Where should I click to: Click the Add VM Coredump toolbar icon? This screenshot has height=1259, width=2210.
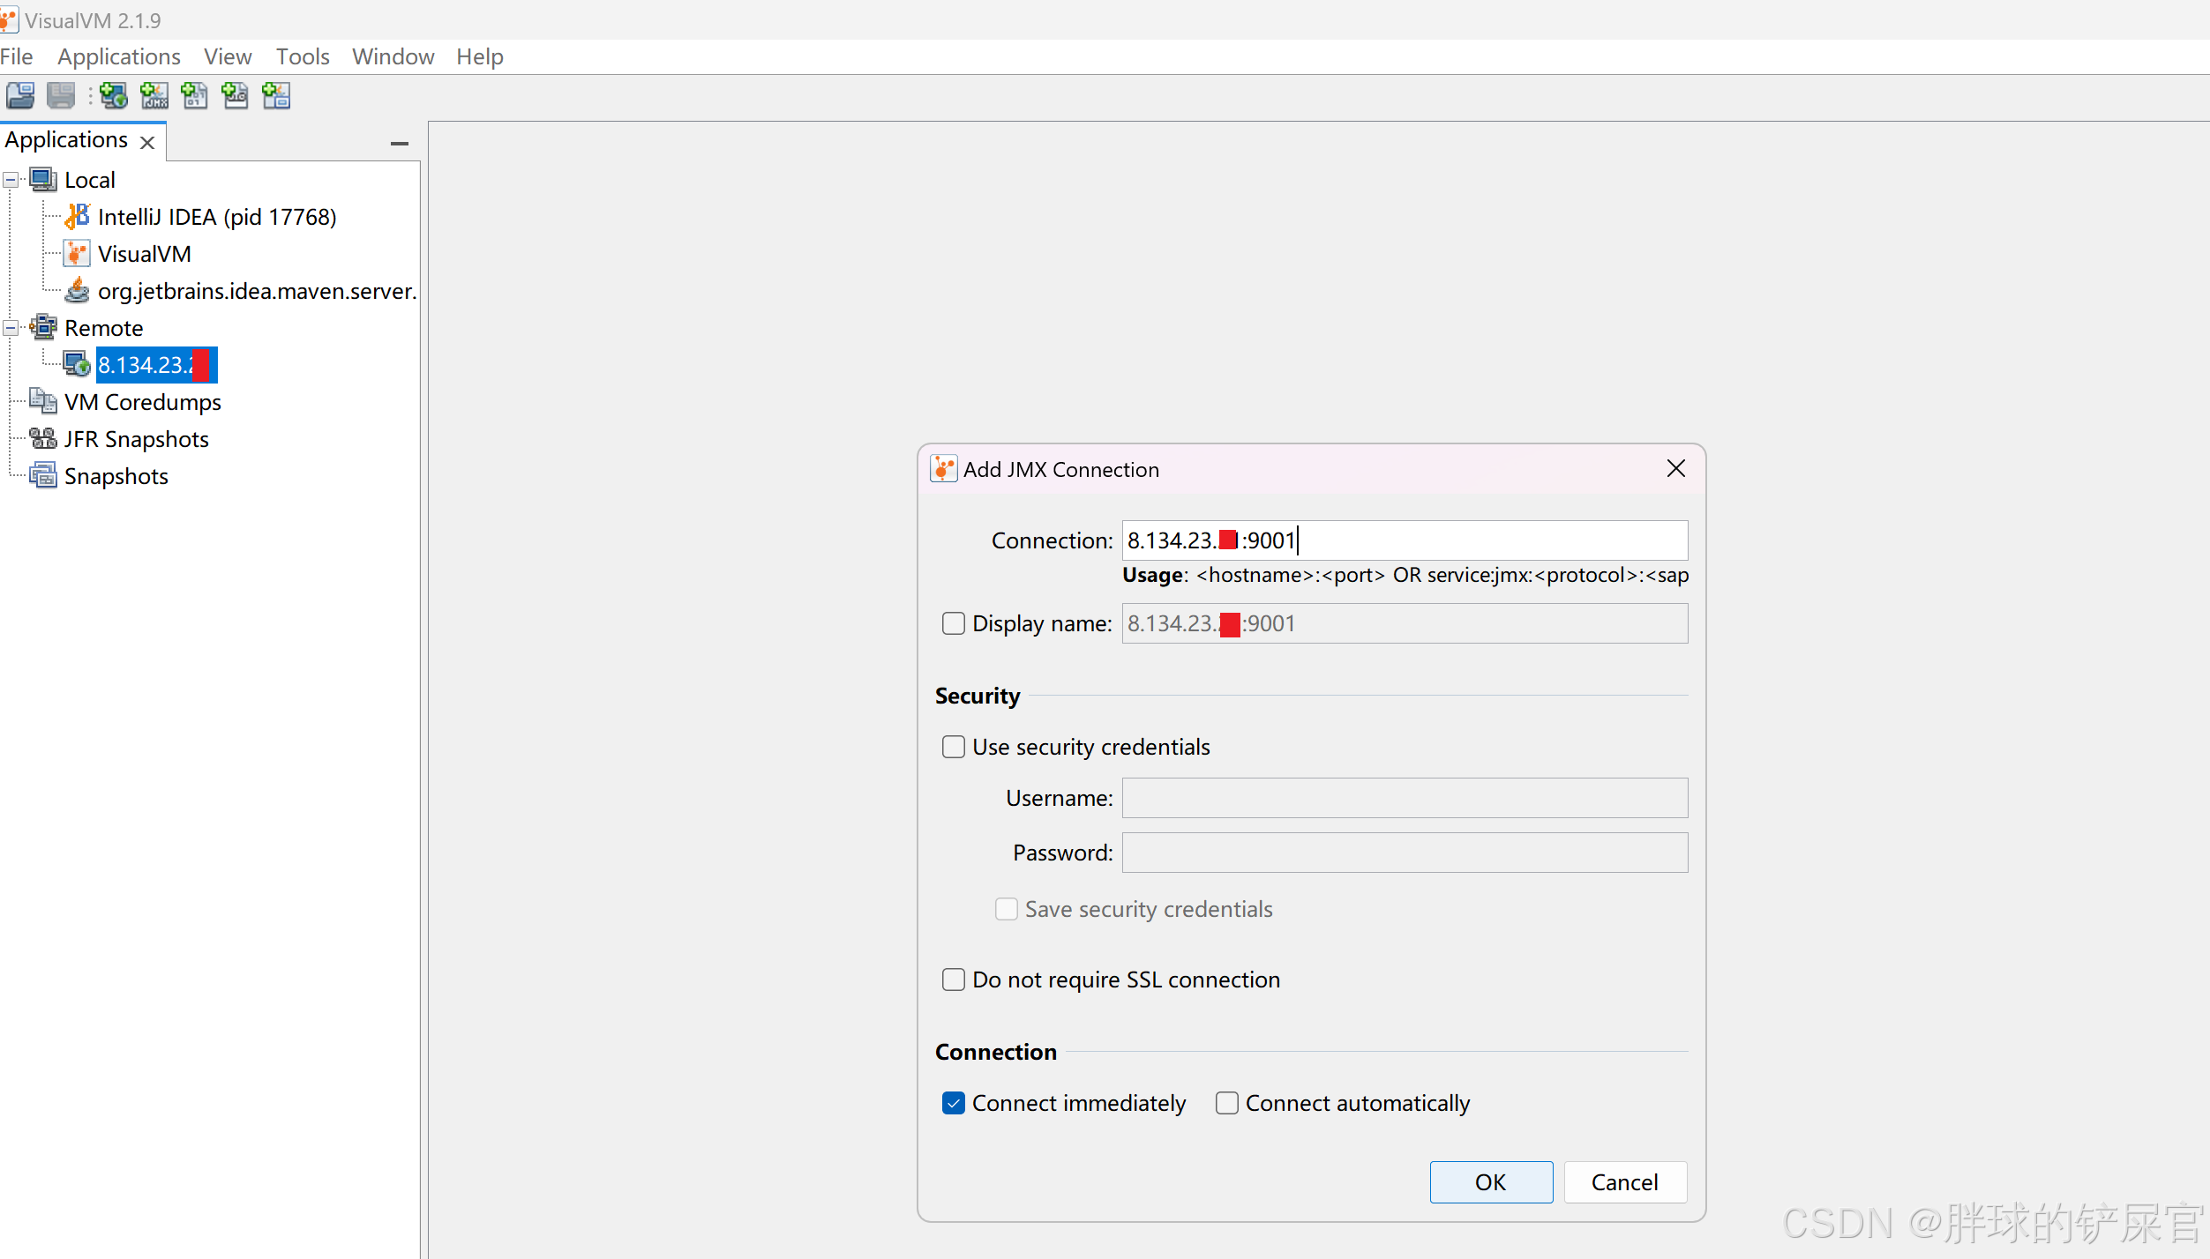(195, 95)
